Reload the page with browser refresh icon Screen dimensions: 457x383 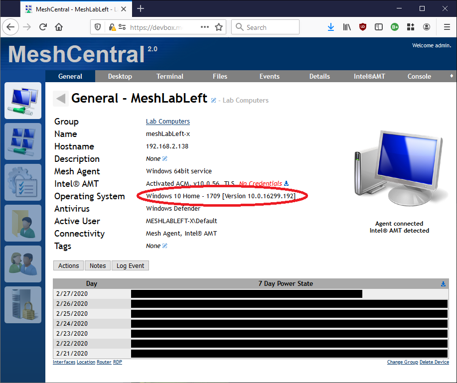coord(43,27)
